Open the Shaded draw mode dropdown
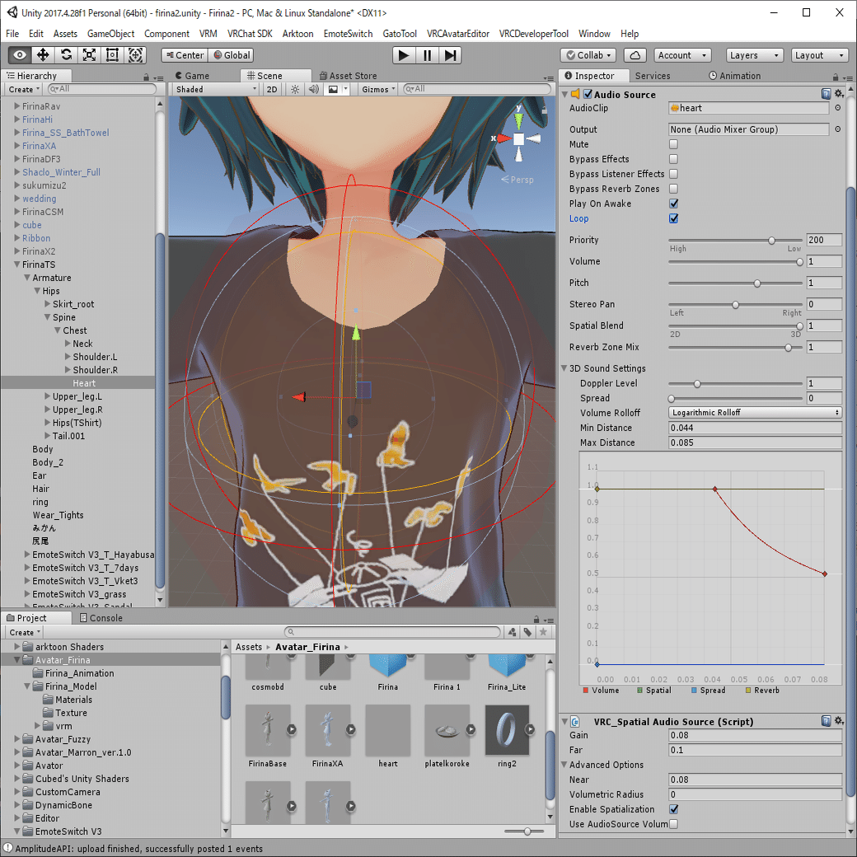 point(215,89)
